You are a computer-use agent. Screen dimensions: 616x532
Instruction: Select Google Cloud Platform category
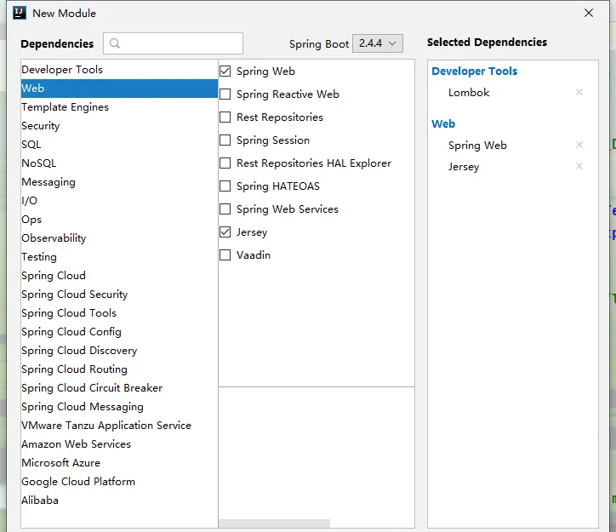pyautogui.click(x=119, y=482)
